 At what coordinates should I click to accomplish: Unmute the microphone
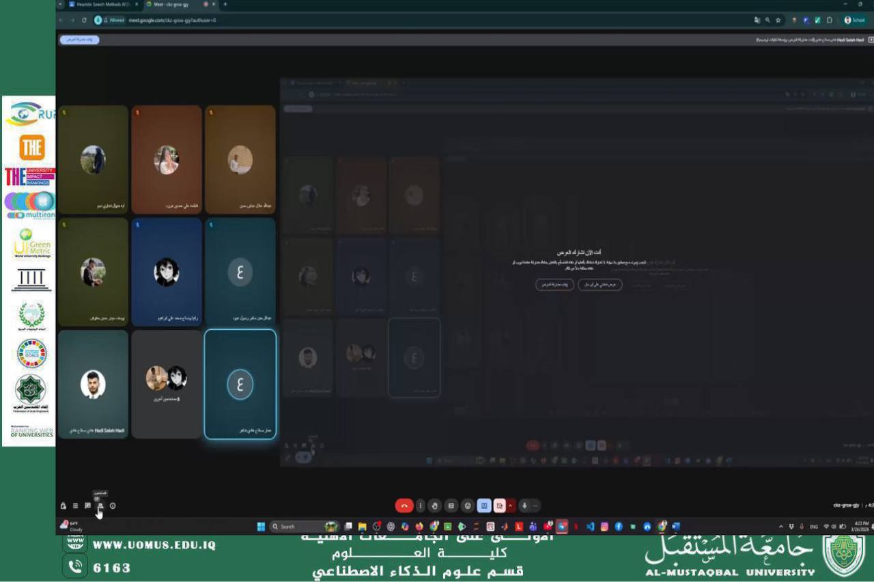(x=523, y=505)
